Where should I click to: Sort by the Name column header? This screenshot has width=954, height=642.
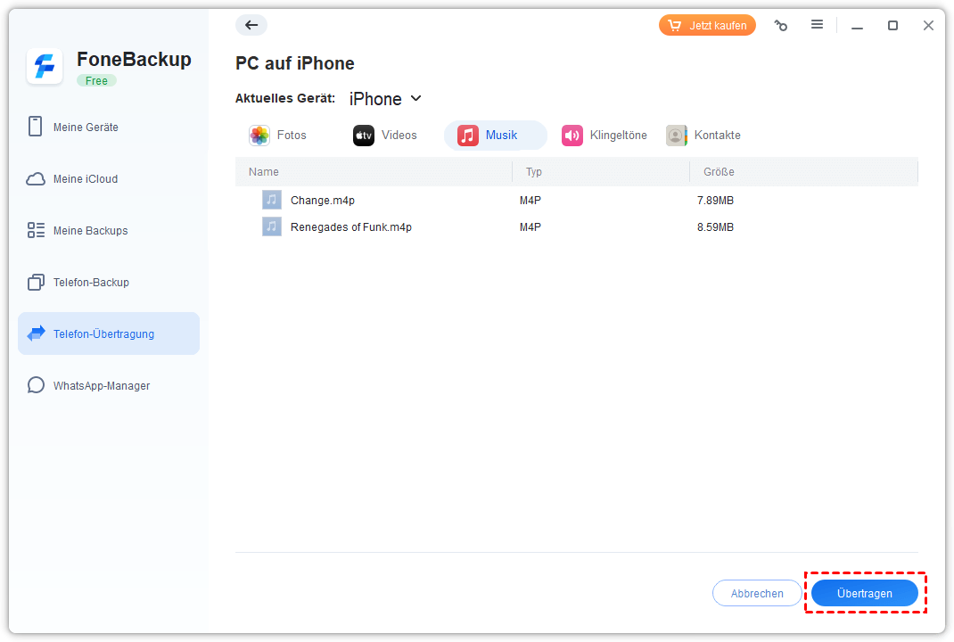coord(263,171)
